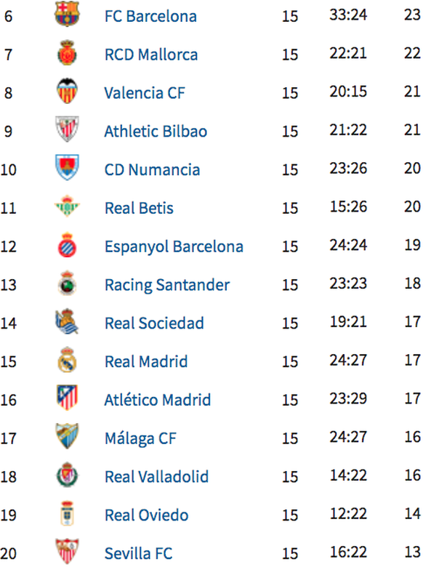Click the FC Barcelona crest icon
This screenshot has width=423, height=567.
(x=68, y=15)
